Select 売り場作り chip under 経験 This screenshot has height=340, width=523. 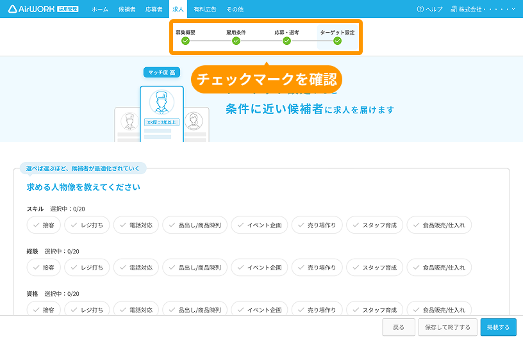pos(317,268)
